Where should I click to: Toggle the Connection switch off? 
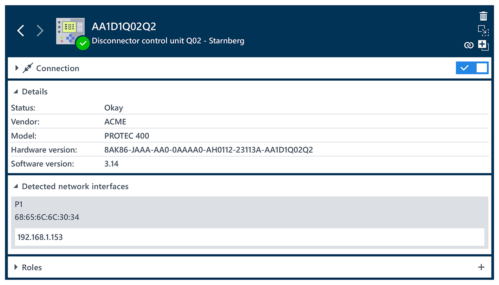click(472, 68)
